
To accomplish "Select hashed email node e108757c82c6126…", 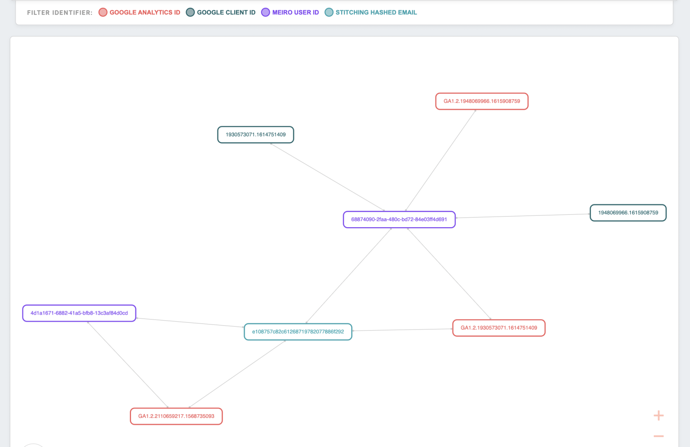I will pyautogui.click(x=298, y=332).
